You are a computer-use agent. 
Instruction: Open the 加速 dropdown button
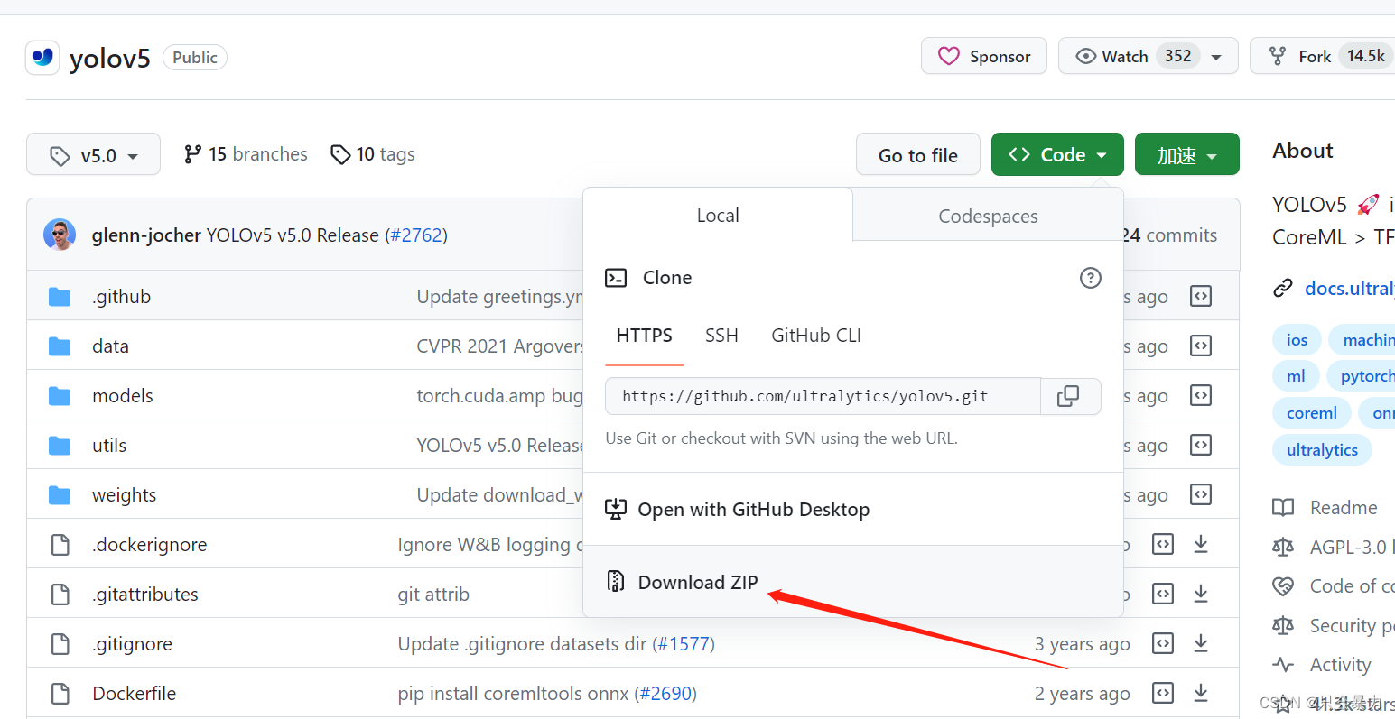coord(1187,154)
